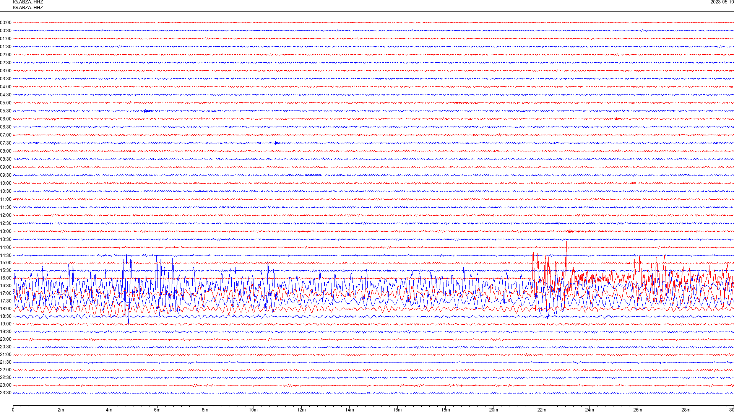Click the 23:30 time row label
This screenshot has height=413, width=734.
tap(6, 393)
